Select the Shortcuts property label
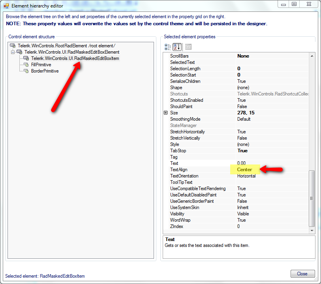Image resolution: width=321 pixels, height=284 pixels. click(179, 94)
